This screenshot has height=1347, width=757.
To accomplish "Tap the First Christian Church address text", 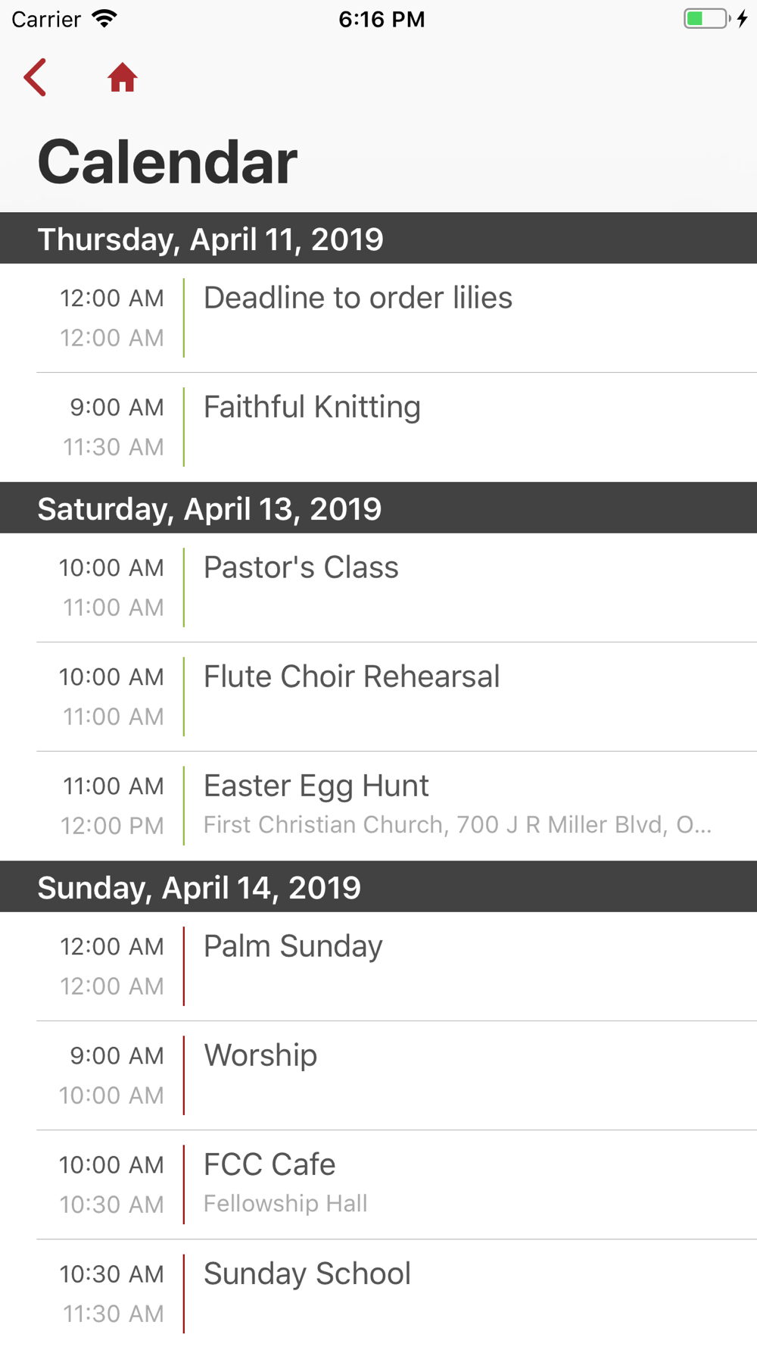I will pyautogui.click(x=457, y=824).
